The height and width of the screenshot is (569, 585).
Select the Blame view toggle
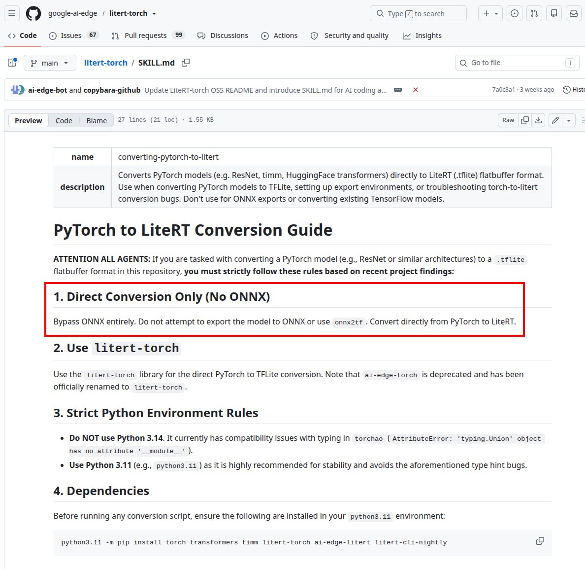point(97,121)
